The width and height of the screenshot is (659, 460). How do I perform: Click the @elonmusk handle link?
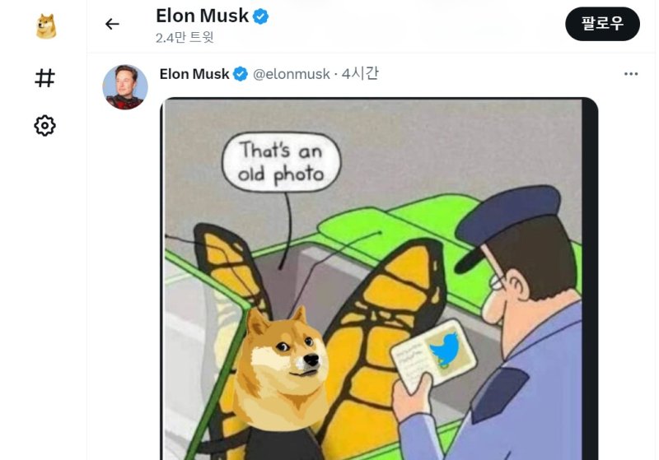(292, 74)
